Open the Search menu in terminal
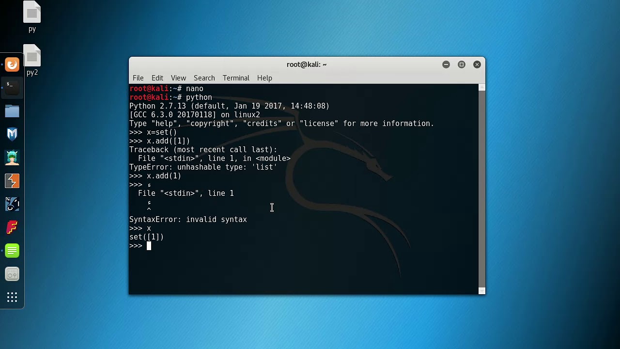Viewport: 620px width, 349px height. (204, 78)
